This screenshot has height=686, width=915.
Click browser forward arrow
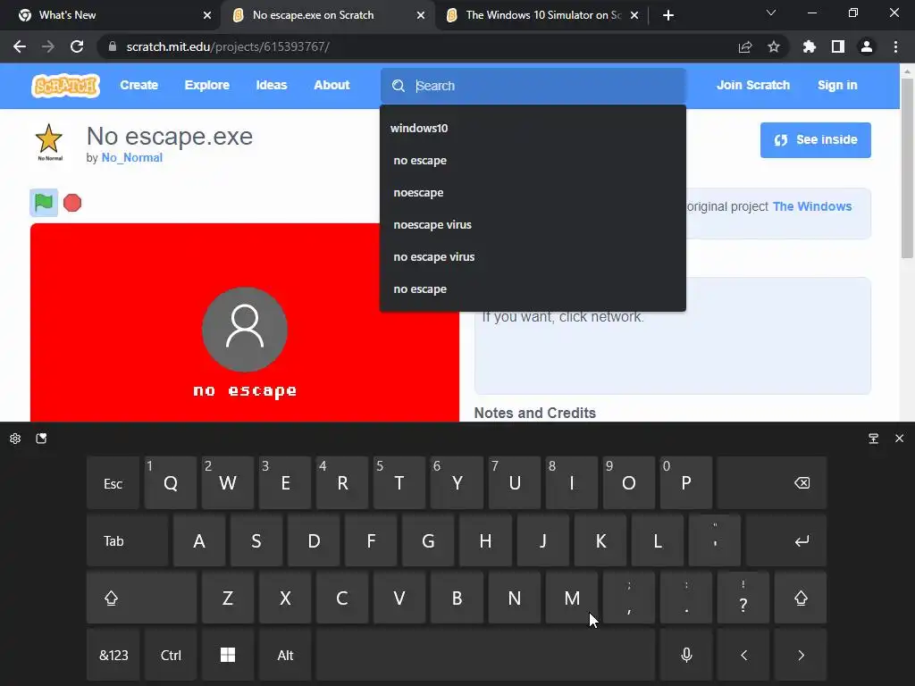tap(48, 46)
